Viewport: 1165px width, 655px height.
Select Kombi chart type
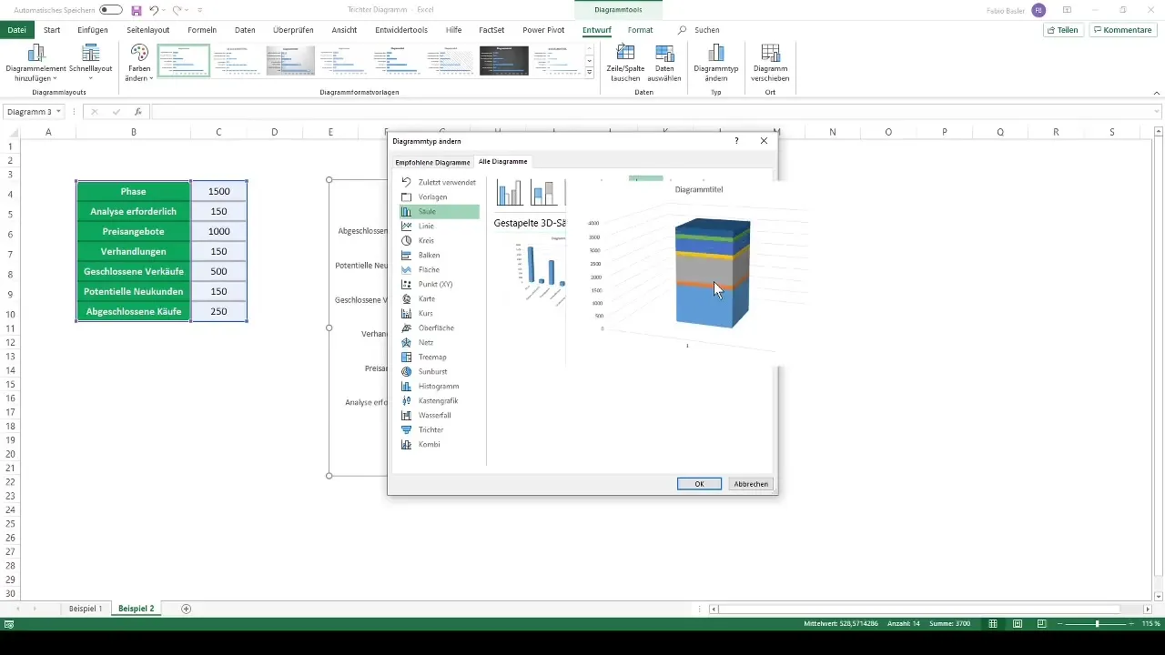440,444
